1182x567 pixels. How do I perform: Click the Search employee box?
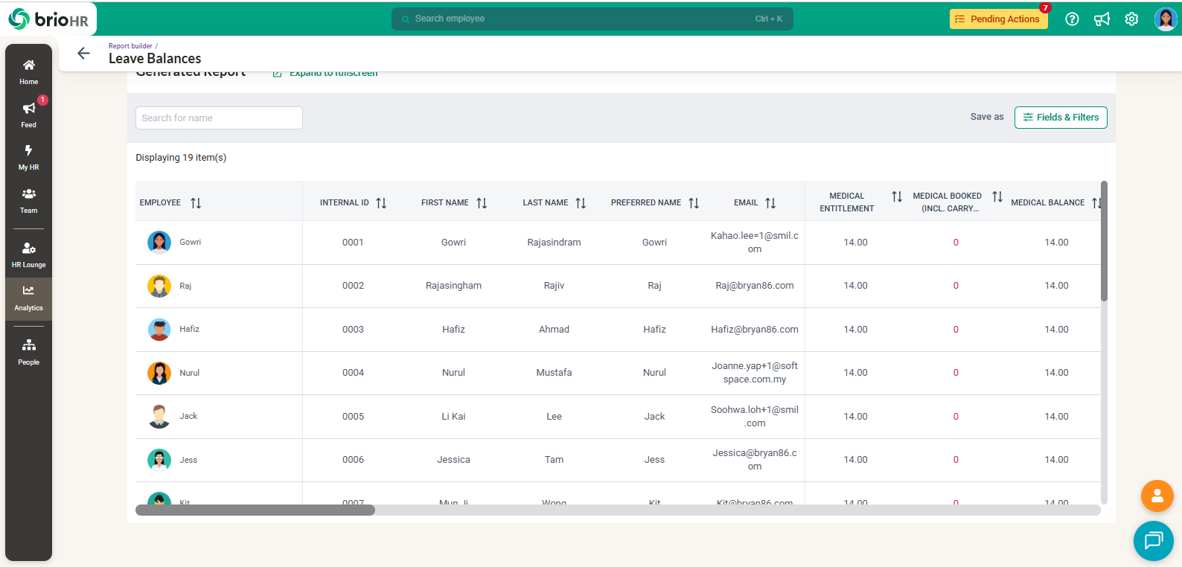592,19
